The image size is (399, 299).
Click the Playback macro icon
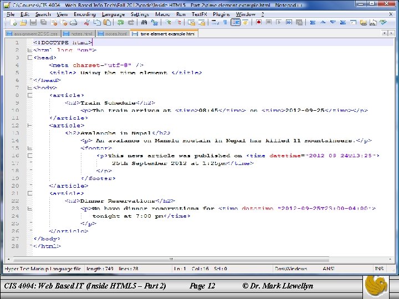[279, 22]
